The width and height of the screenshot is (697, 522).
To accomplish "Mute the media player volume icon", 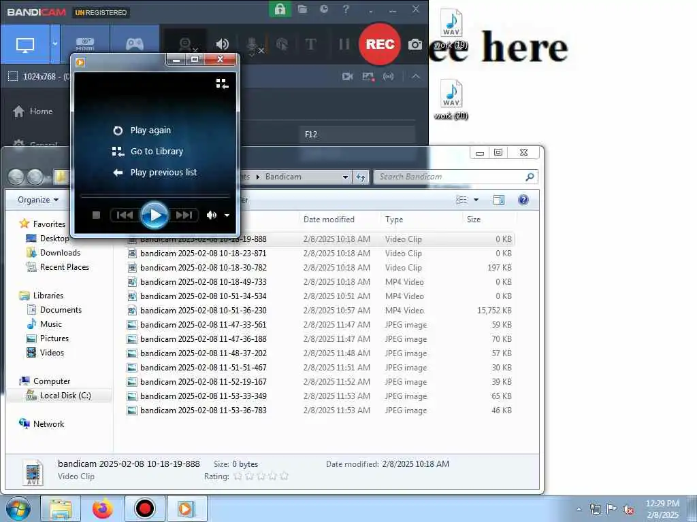I will 212,215.
